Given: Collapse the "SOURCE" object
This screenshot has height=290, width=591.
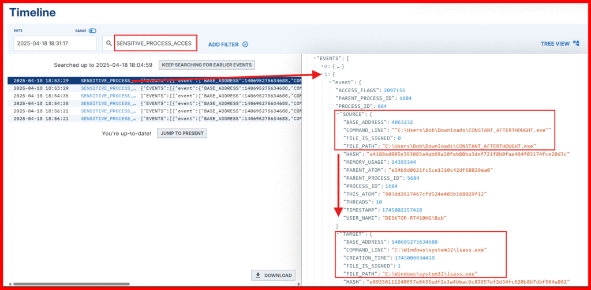Looking at the screenshot, I should [337, 115].
